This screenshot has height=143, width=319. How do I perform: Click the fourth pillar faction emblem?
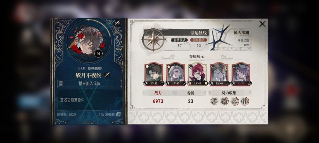coord(245,101)
